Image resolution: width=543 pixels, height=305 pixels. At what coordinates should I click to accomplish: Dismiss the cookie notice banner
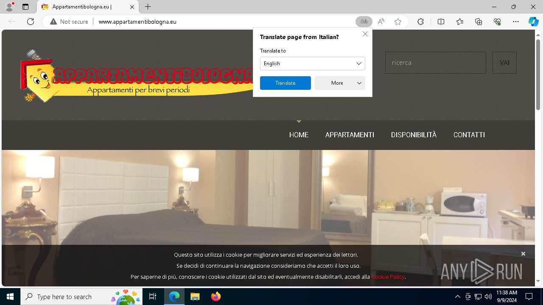click(x=523, y=254)
